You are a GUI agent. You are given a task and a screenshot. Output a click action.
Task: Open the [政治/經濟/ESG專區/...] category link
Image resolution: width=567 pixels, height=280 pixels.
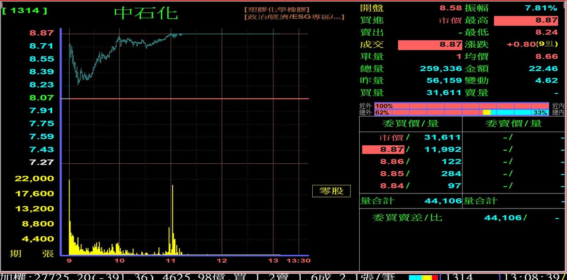click(x=294, y=17)
